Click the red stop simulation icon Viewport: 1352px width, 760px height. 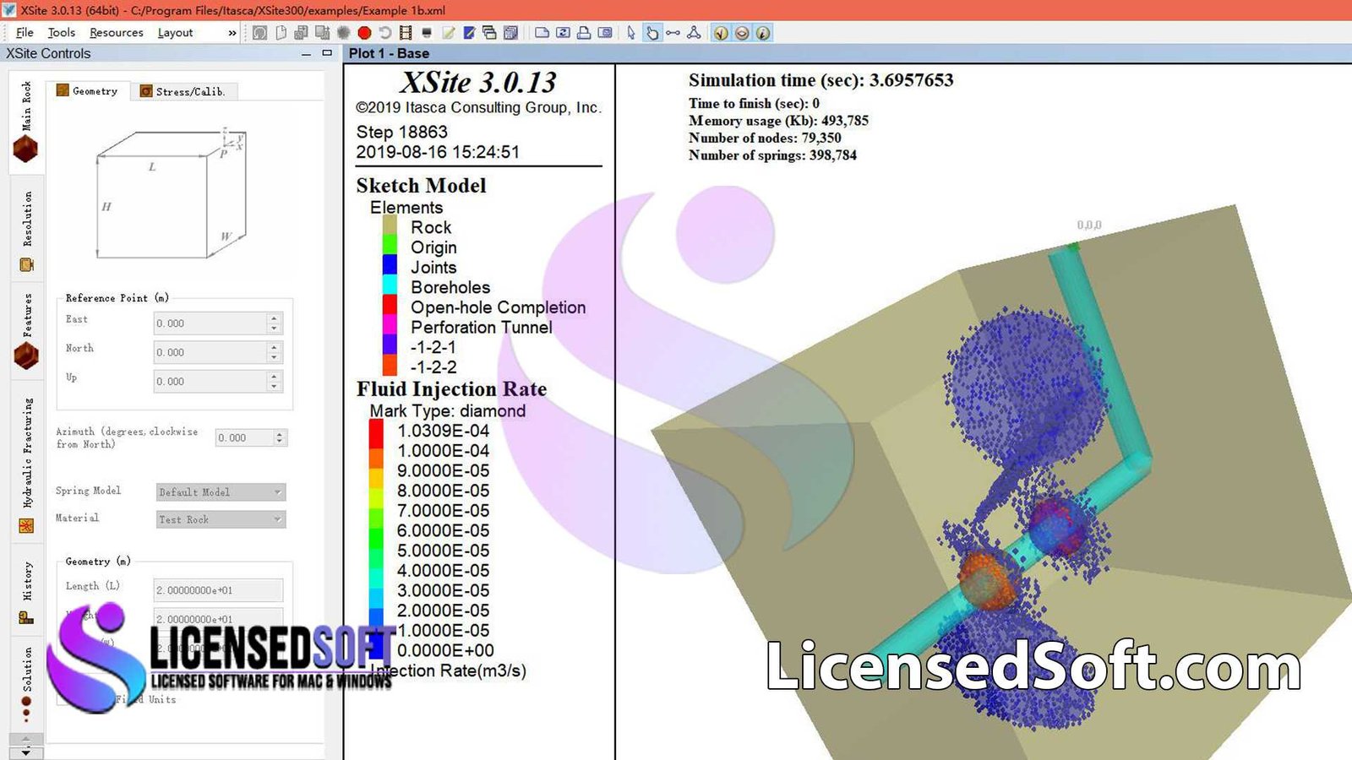[364, 33]
